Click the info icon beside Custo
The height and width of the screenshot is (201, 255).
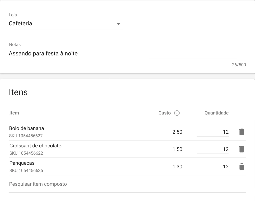177,113
